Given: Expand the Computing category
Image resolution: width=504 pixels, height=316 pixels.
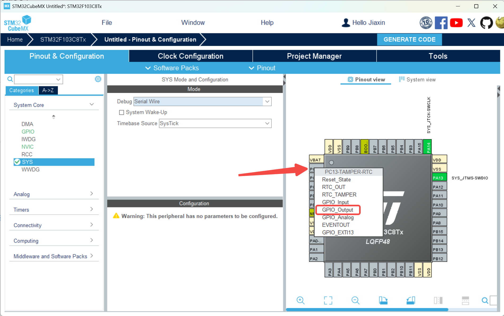Looking at the screenshot, I should (54, 241).
